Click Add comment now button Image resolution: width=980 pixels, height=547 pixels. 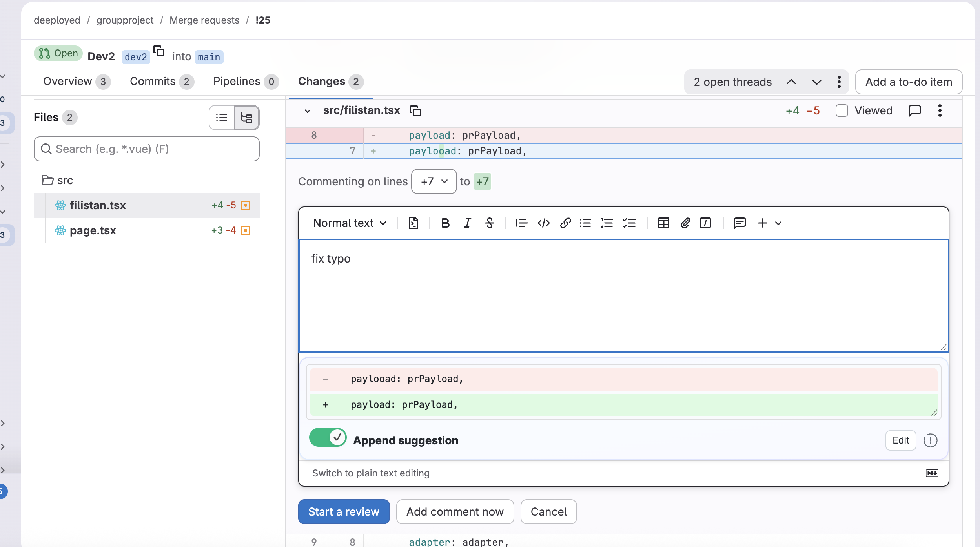455,512
